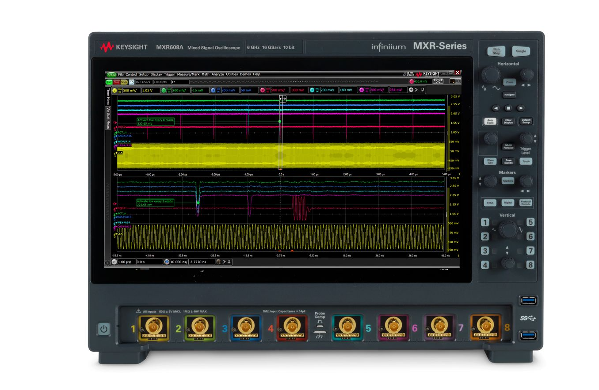
Task: Click channel 2 offset -16 mV field
Action: [200, 91]
